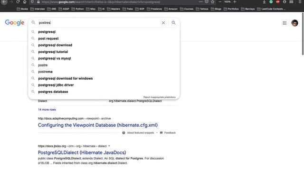Expand docs.jboss.org result dropdown arrow

click(109, 146)
